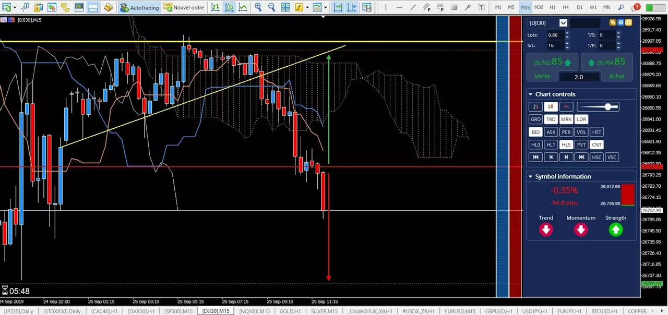Select the trendline drawing tool
The height and width of the screenshot is (315, 668).
[x=413, y=7]
